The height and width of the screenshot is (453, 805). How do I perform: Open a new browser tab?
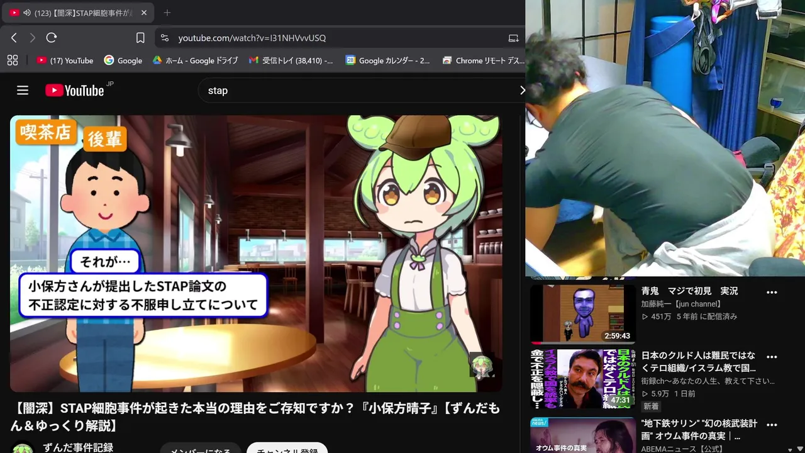(x=167, y=13)
